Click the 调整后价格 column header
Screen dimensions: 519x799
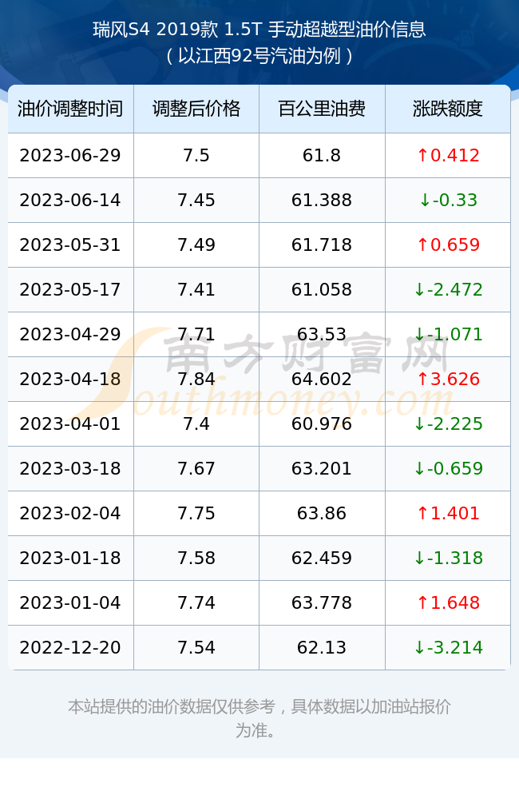point(196,109)
